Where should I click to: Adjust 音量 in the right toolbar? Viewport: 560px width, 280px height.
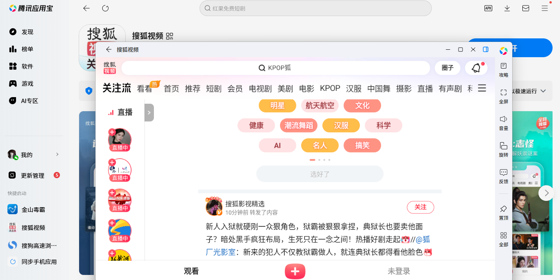504,123
